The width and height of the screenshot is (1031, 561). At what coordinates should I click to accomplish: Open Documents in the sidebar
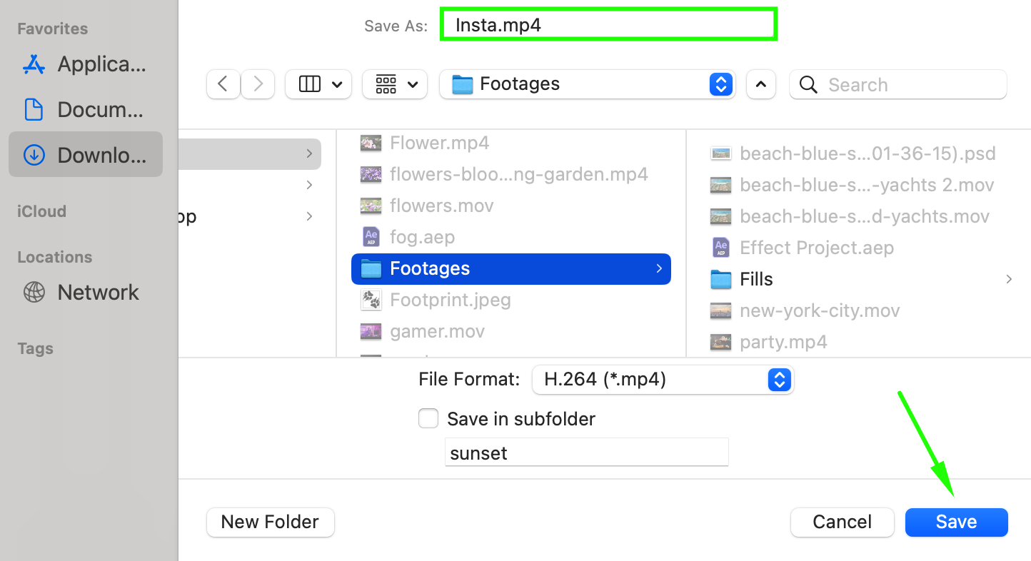(86, 110)
